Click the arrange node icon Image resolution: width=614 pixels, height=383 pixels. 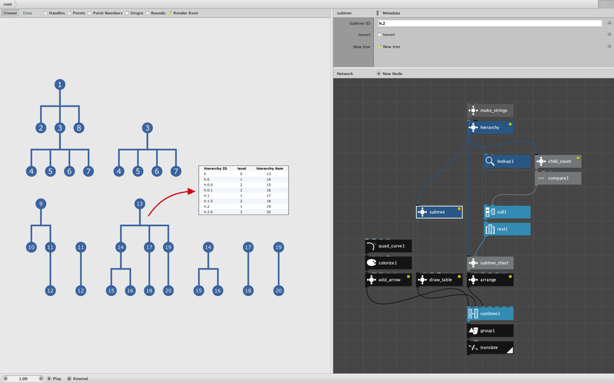[473, 280]
